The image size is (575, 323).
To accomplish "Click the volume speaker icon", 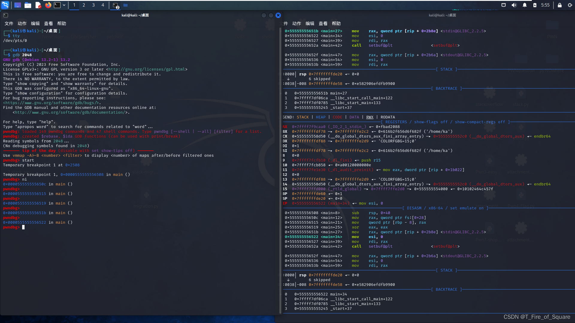I will pyautogui.click(x=514, y=5).
